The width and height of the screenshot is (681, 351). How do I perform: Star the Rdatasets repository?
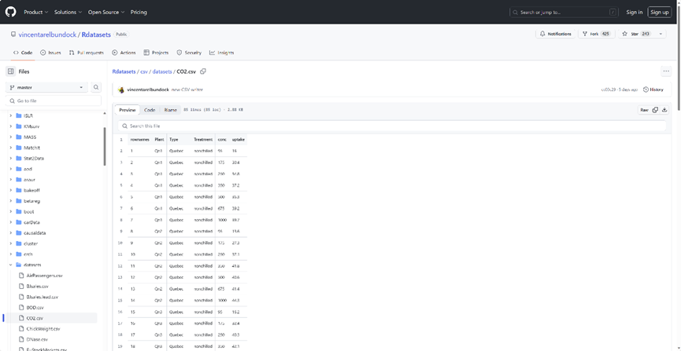[x=637, y=34]
